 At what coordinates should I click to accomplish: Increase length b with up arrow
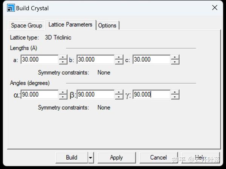(119, 57)
